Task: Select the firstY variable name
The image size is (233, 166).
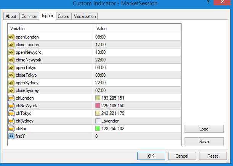Action: 20,136
